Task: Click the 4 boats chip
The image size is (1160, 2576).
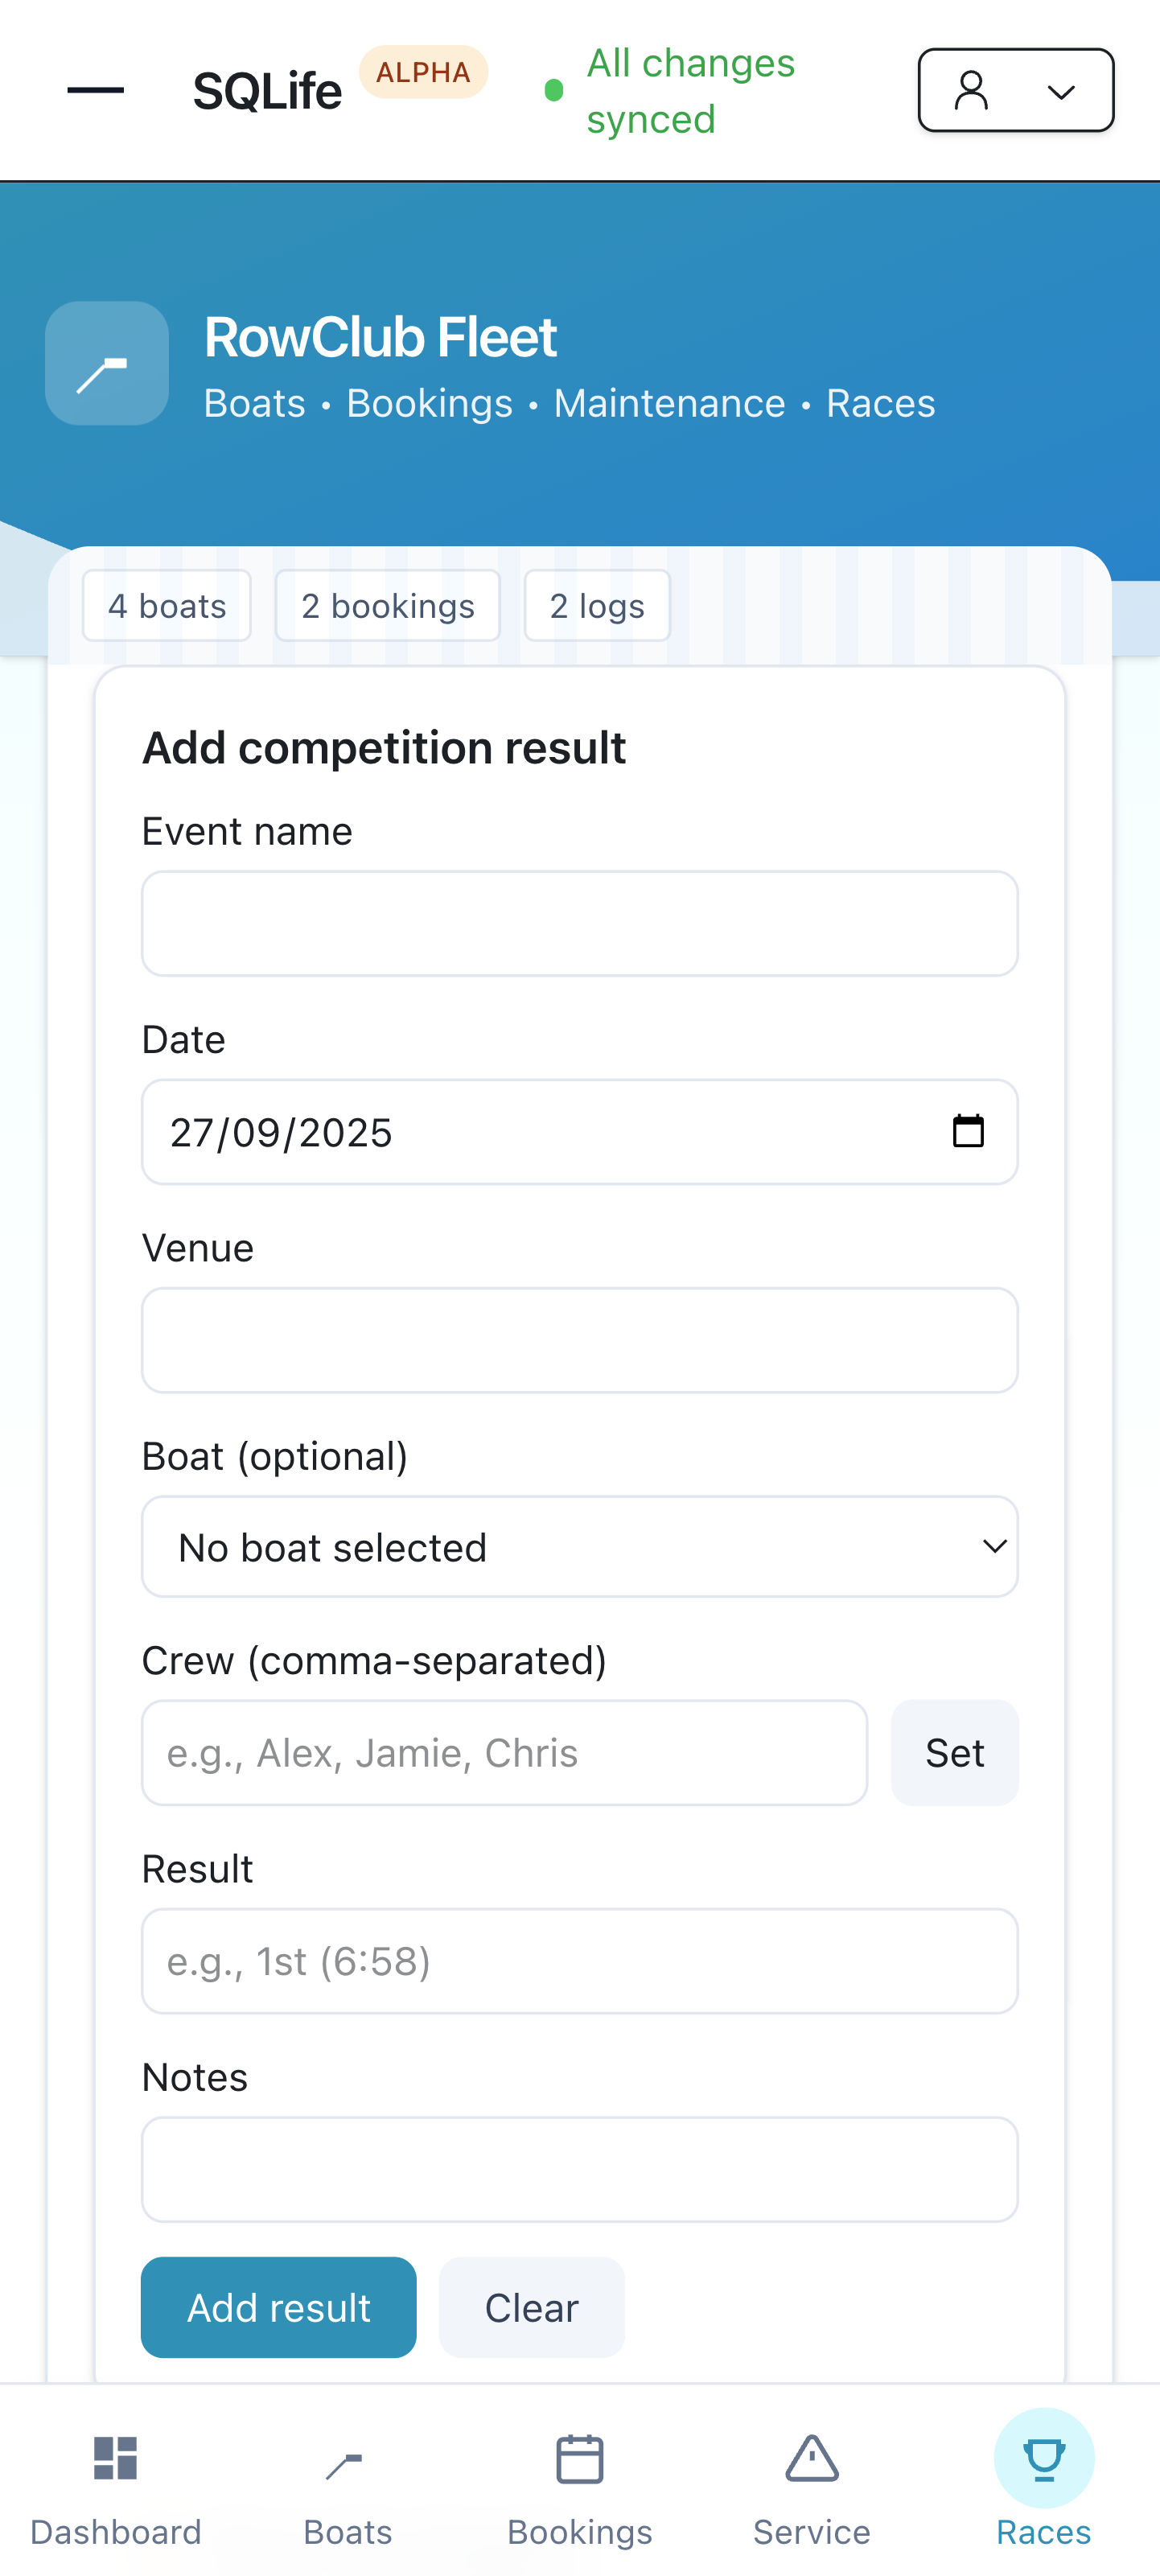Action: (x=167, y=606)
